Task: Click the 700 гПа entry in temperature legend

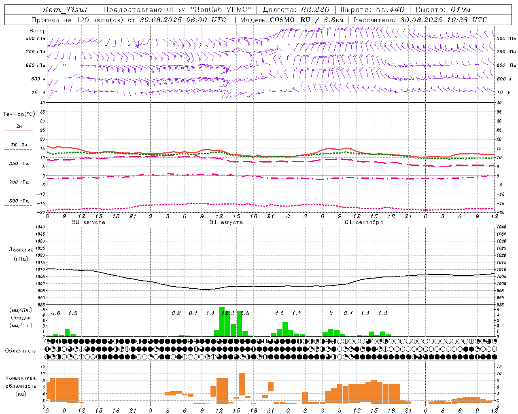Action: [19, 182]
